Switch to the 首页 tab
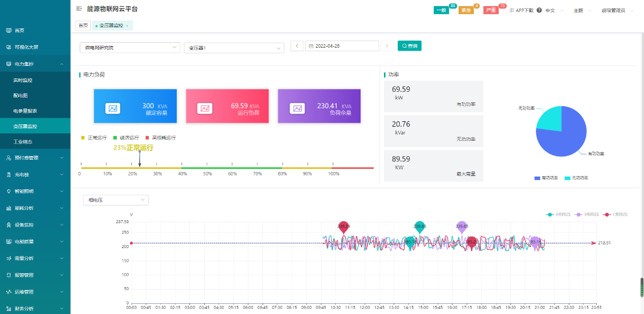Screen dimensions: 644x314 click(83, 25)
